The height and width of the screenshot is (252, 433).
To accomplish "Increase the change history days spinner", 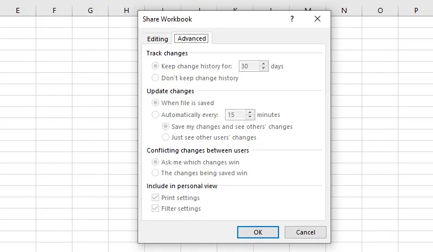I will 263,64.
